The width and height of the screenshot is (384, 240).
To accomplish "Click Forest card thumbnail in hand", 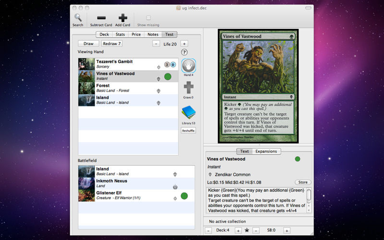I will (86, 88).
